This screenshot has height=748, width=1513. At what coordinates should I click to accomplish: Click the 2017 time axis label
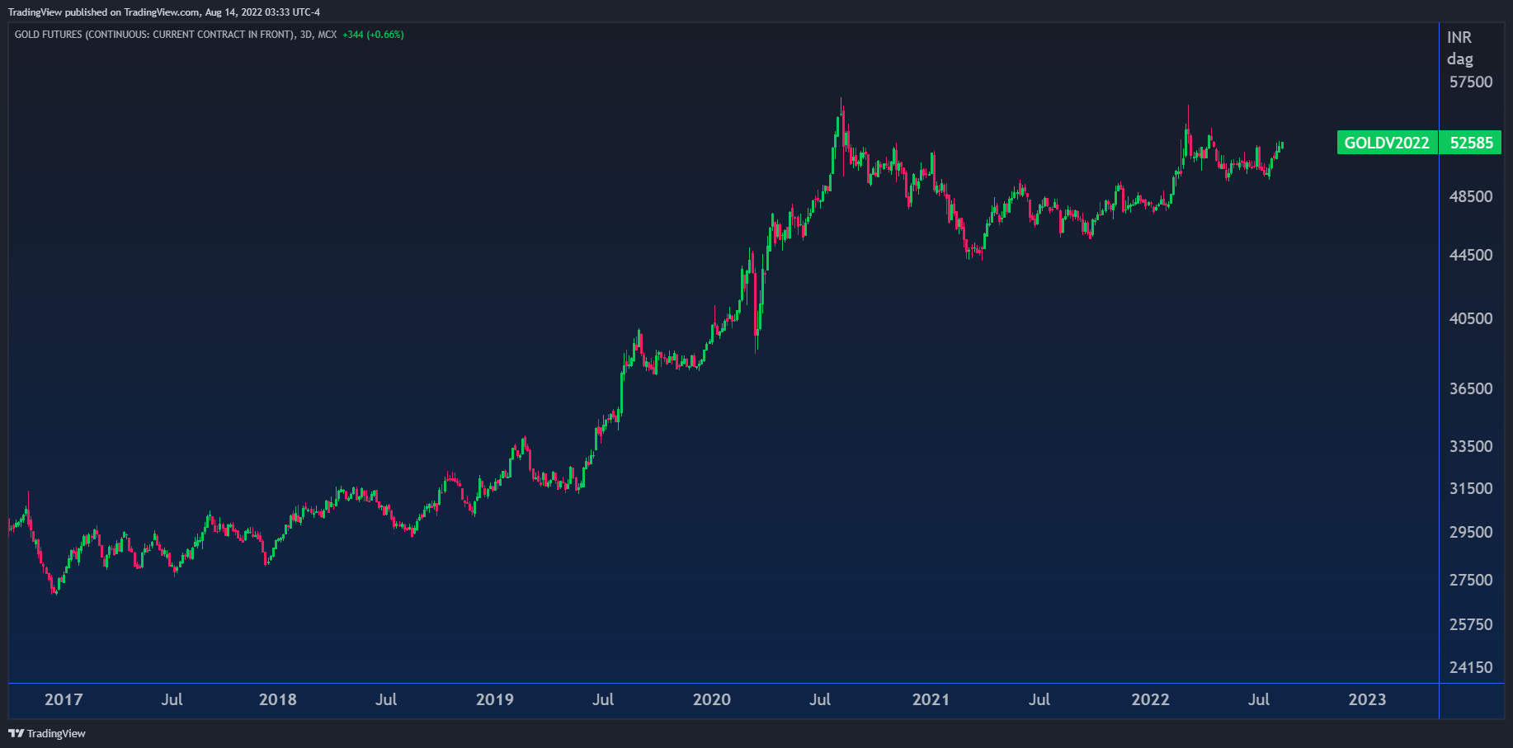(x=64, y=699)
